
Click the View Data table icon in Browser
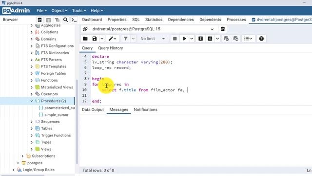point(48,20)
